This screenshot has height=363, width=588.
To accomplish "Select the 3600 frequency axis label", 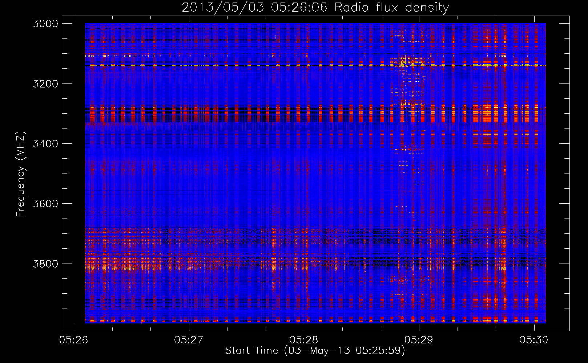I will click(x=45, y=204).
